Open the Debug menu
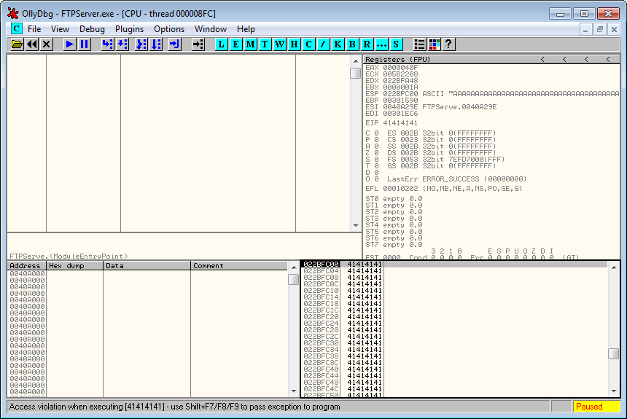This screenshot has width=627, height=419. [x=92, y=29]
